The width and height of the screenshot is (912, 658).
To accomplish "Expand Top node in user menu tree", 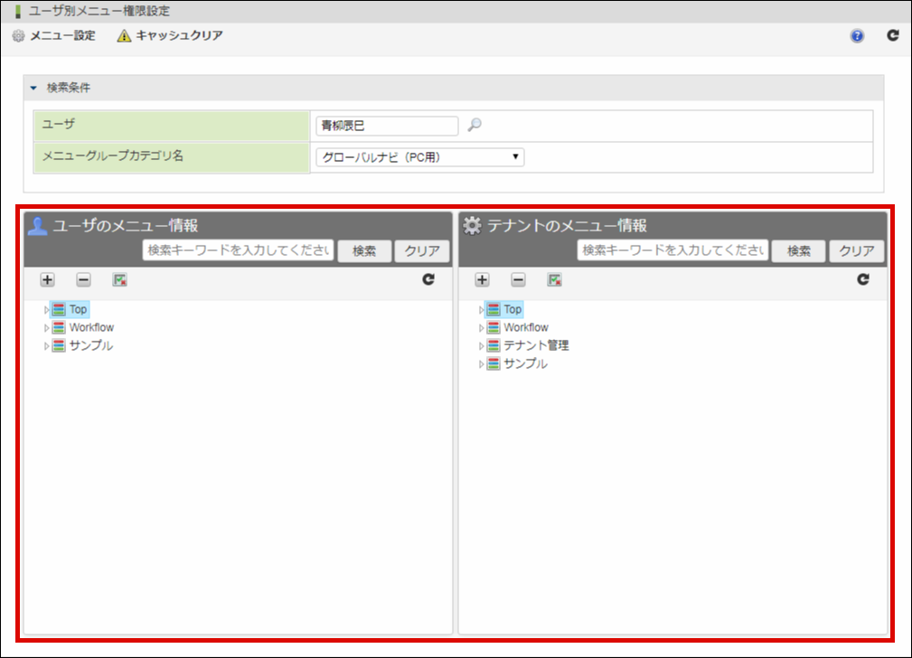I will click(46, 310).
